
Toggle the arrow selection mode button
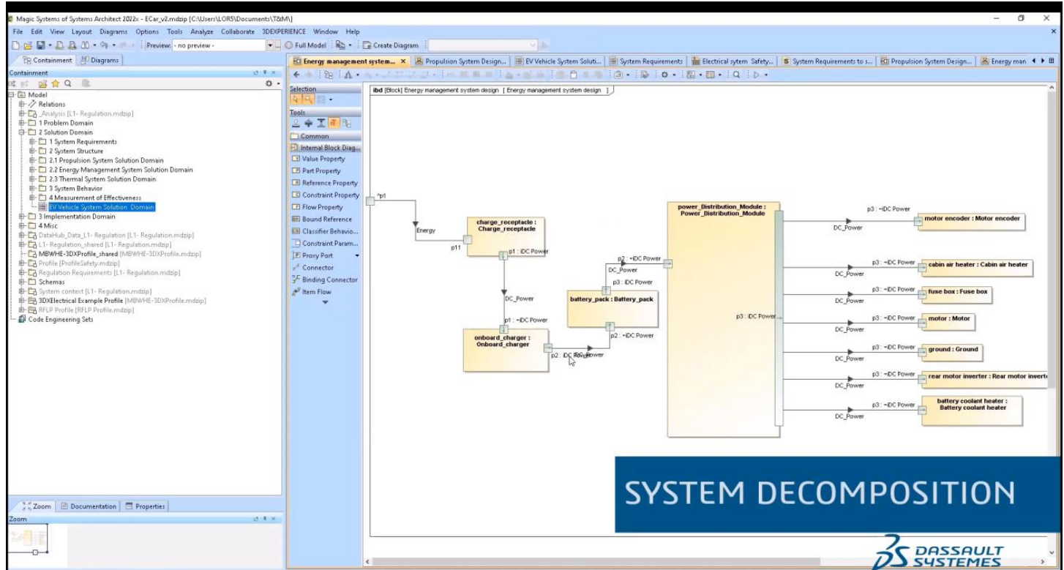(x=297, y=97)
